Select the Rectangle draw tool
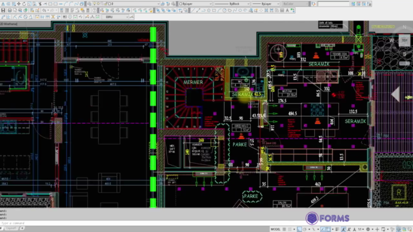This screenshot has width=413, height=232. pos(214,10)
